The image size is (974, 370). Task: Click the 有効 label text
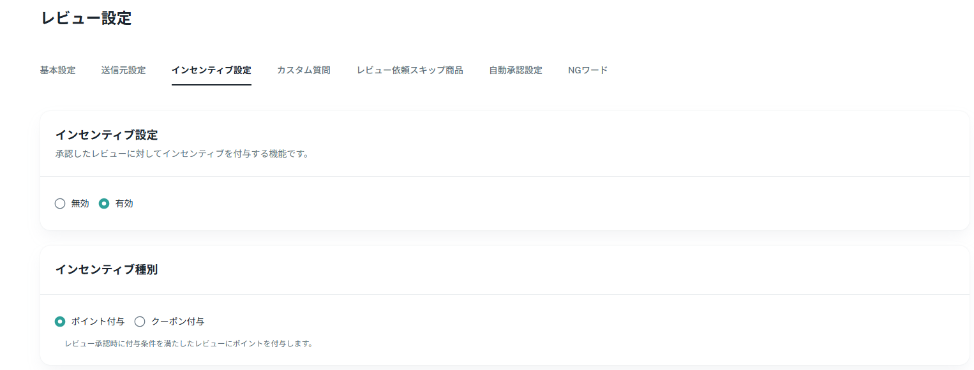[x=124, y=204]
